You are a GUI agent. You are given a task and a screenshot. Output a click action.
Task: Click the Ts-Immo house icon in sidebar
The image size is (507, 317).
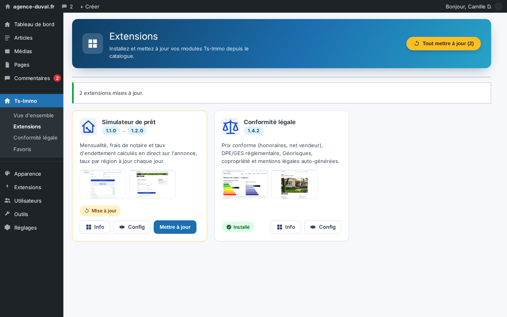pyautogui.click(x=7, y=101)
